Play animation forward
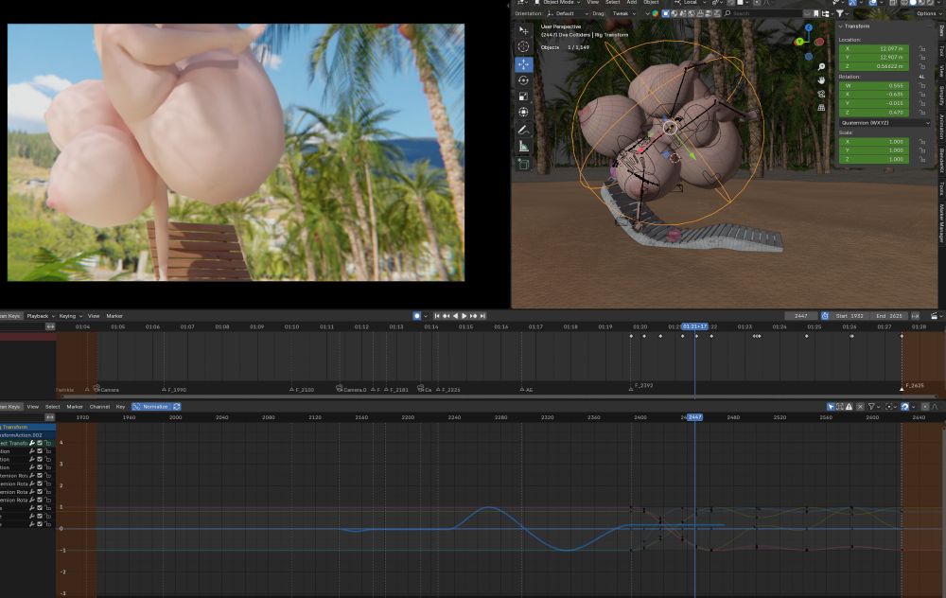This screenshot has width=946, height=598. 464,316
